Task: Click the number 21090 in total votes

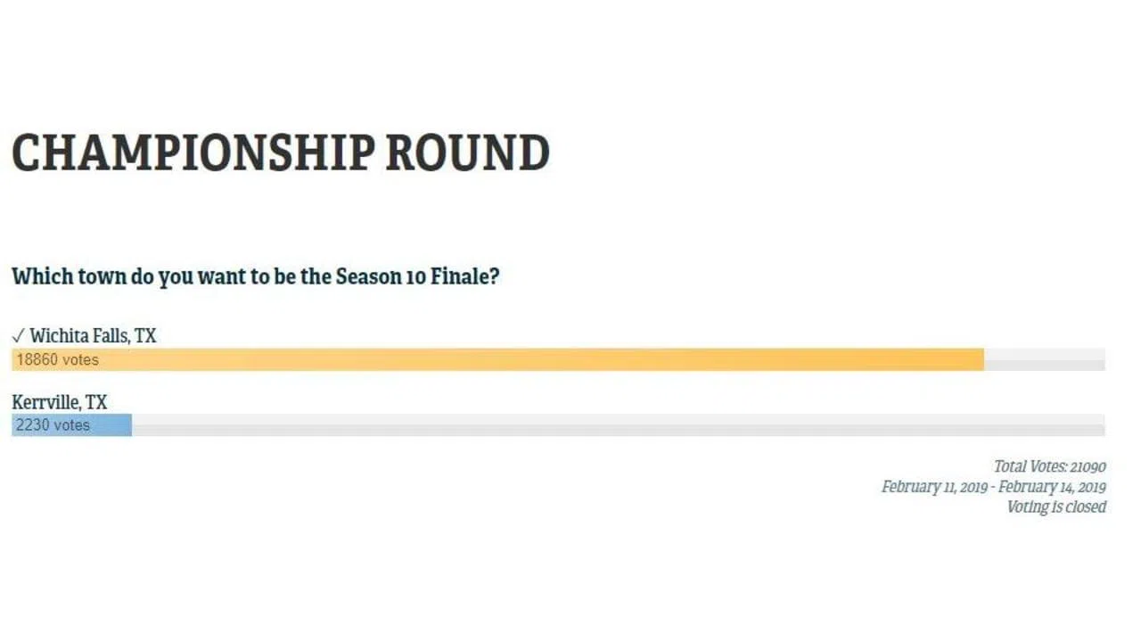Action: pos(1088,466)
